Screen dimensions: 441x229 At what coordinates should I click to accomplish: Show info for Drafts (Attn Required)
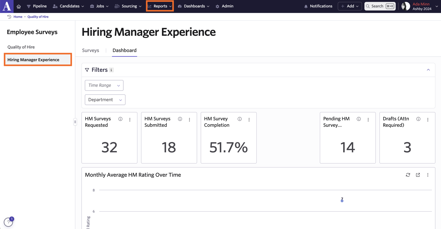(418, 119)
